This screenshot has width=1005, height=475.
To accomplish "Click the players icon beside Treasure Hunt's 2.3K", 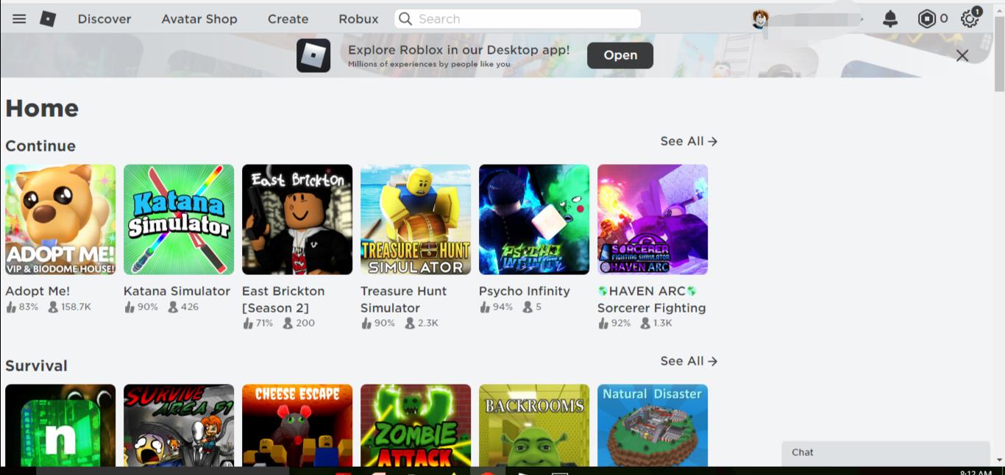I will (410, 324).
